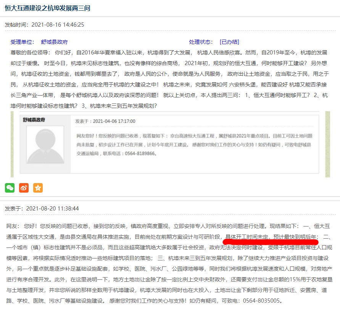Click the text 京台高速恒大互通工程
The width and height of the screenshot is (340, 311).
192,136
